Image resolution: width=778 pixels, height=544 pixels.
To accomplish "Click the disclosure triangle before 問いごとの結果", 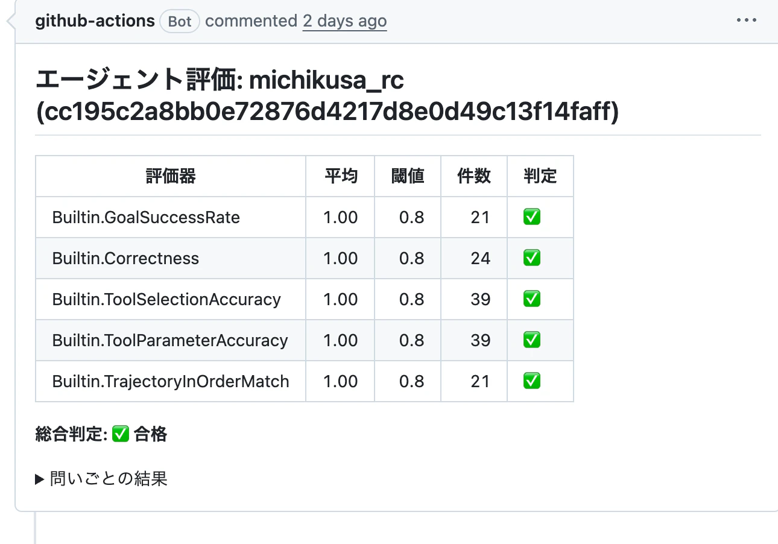I will [40, 479].
